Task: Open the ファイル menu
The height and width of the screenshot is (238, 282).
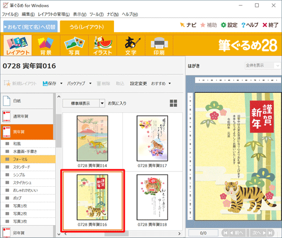Action: (10, 14)
